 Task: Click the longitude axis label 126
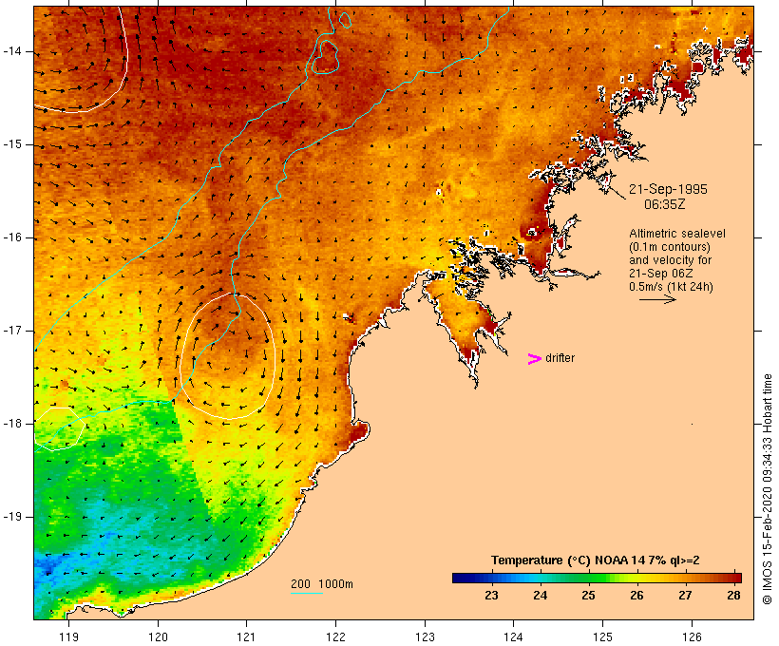[x=692, y=636]
